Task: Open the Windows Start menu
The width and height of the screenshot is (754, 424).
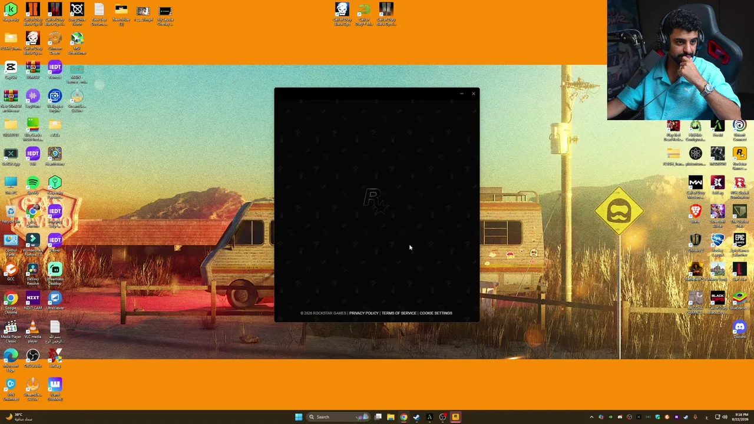Action: 299,417
